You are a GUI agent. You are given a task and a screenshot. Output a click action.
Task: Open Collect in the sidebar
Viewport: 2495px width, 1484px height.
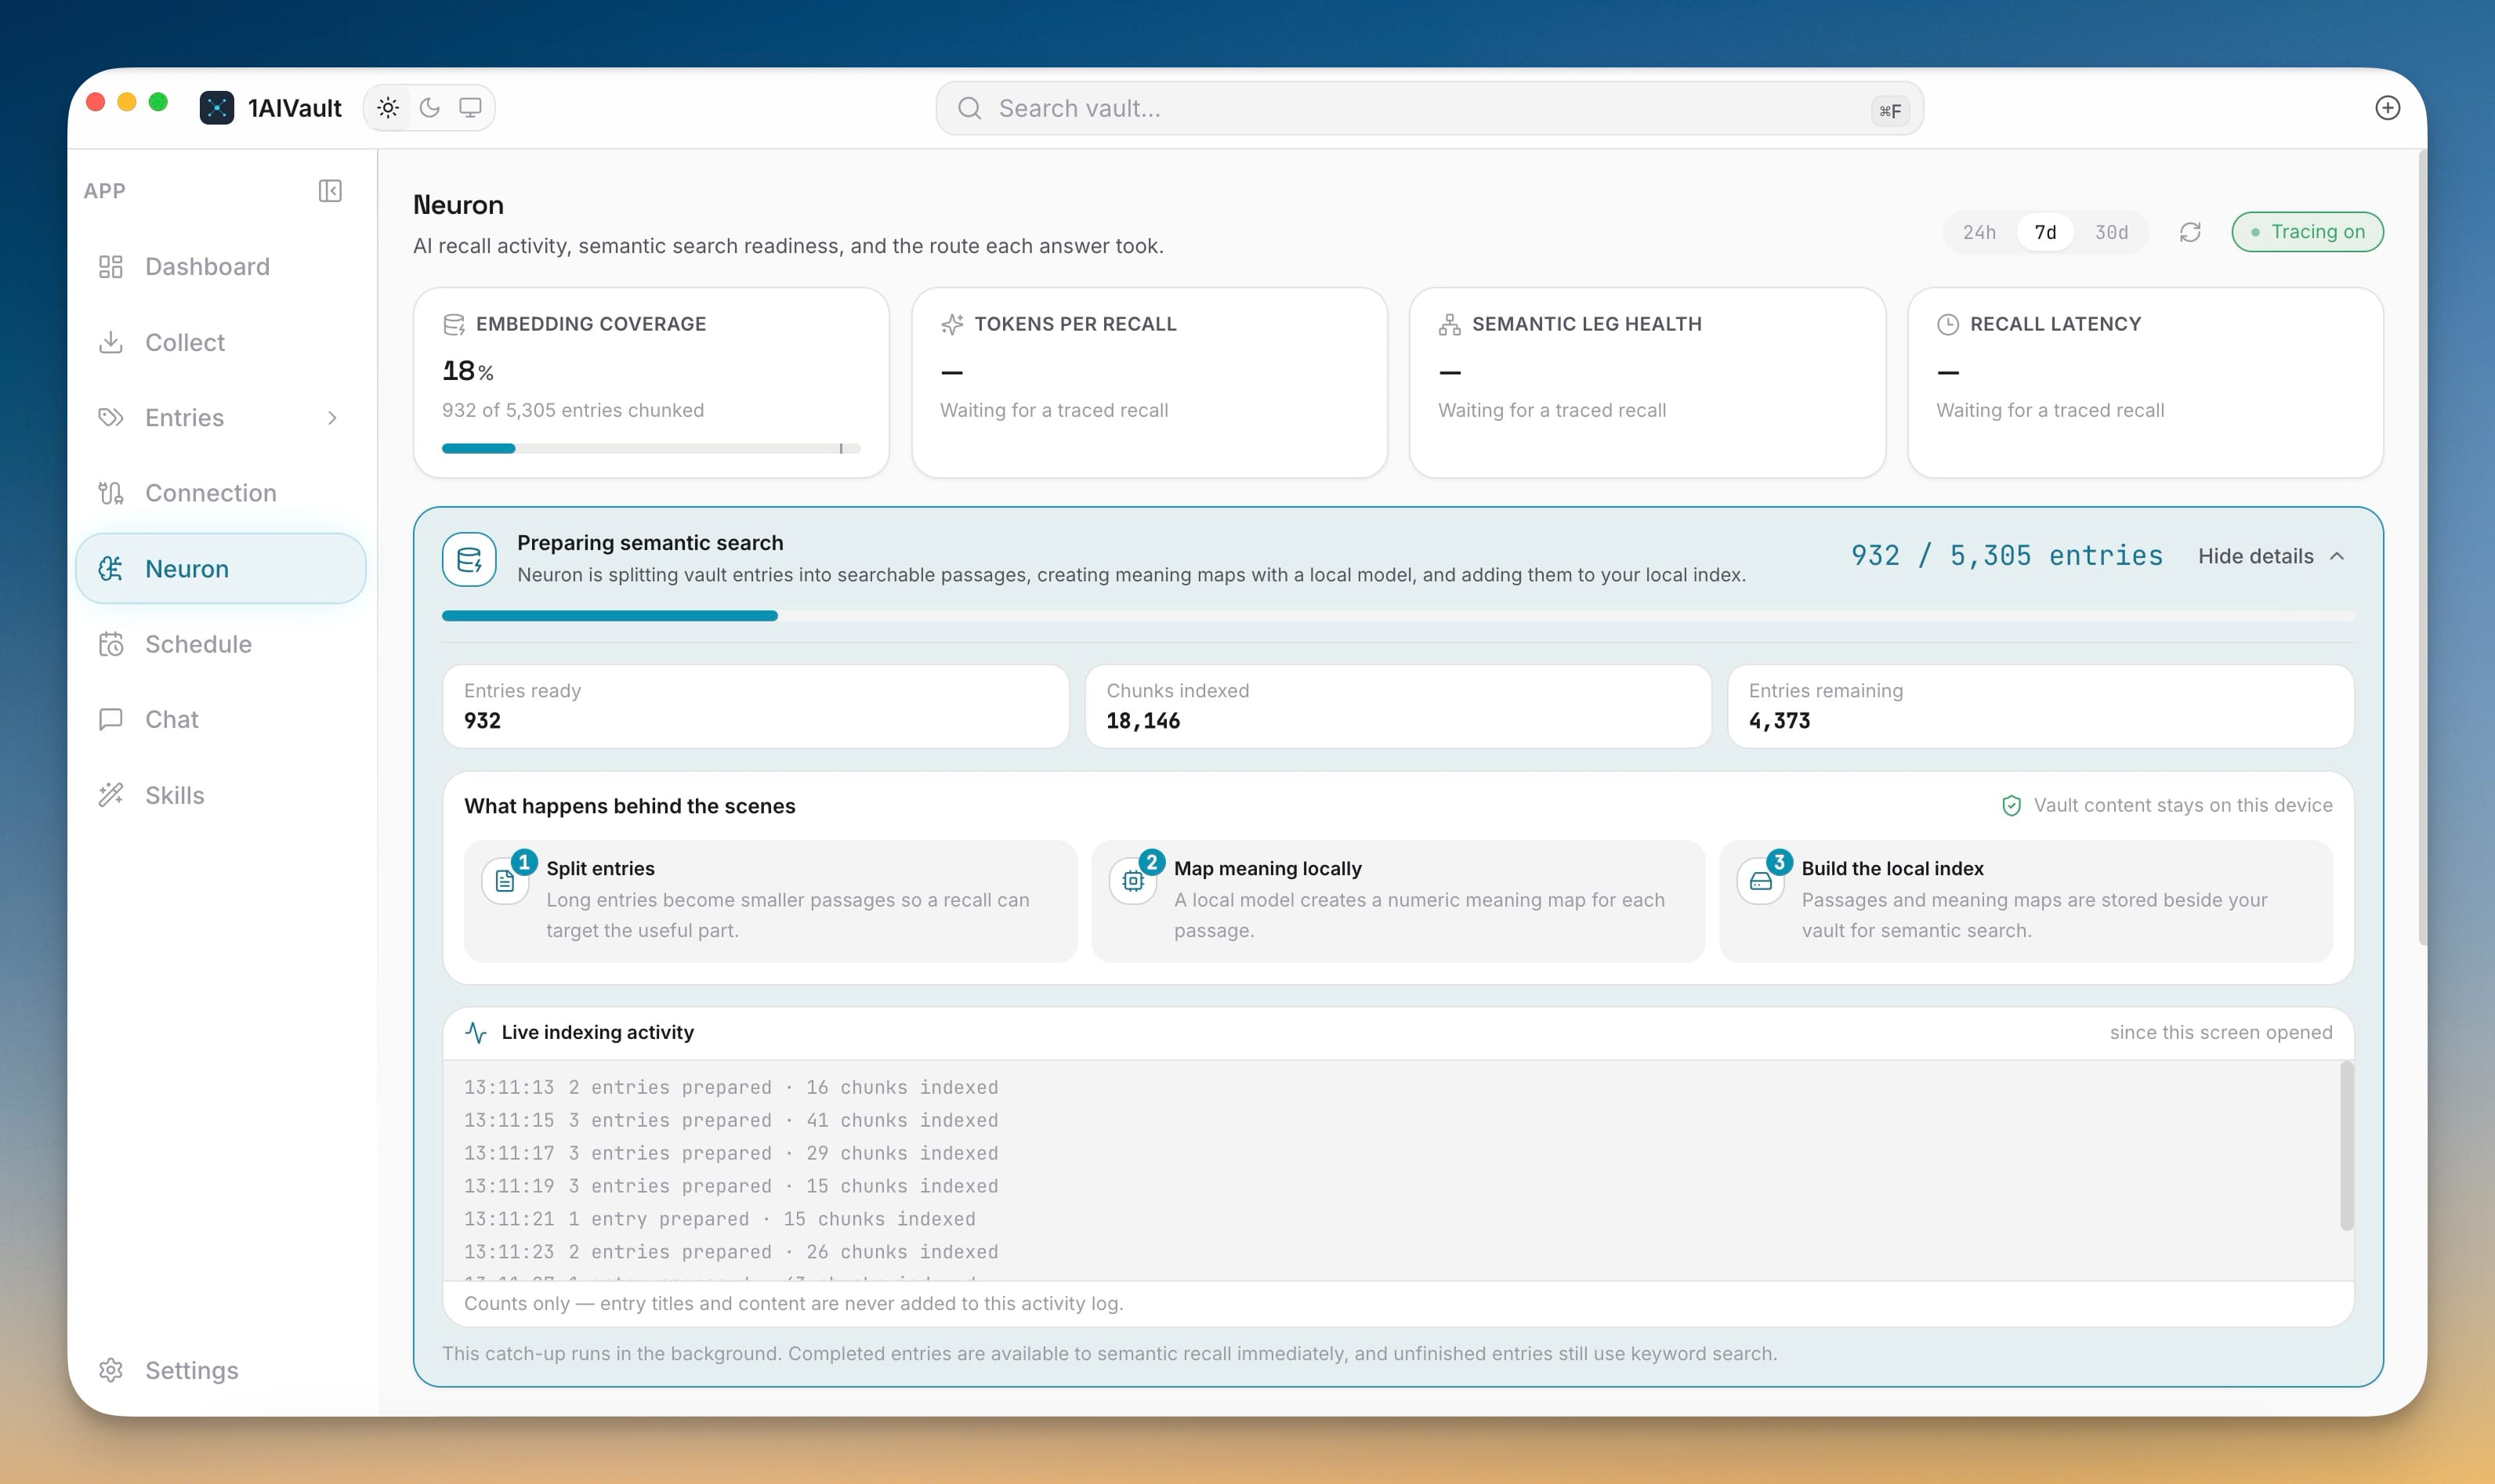pos(221,342)
